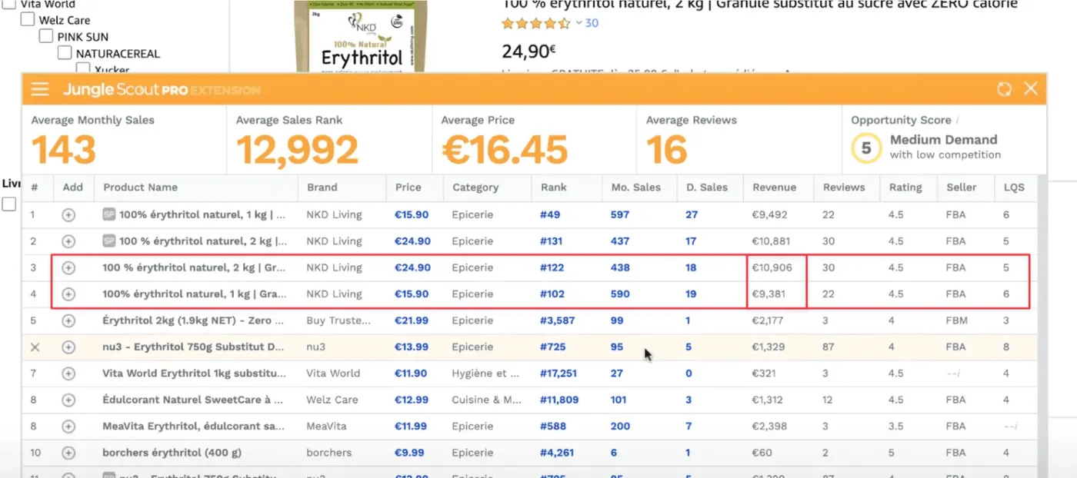
Task: Open the Édulcorant Naturel SweetCare product name
Action: click(x=194, y=400)
